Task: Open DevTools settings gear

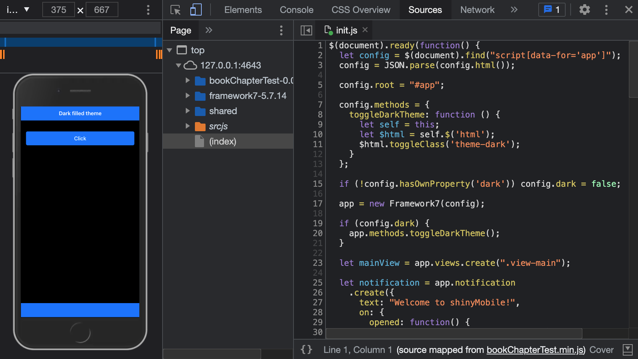Action: point(584,10)
